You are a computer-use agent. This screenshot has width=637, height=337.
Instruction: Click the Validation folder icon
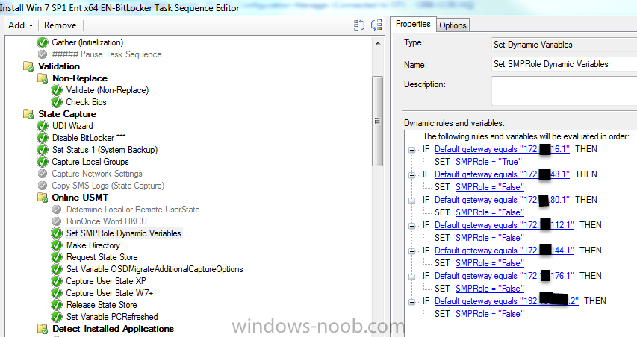point(28,66)
